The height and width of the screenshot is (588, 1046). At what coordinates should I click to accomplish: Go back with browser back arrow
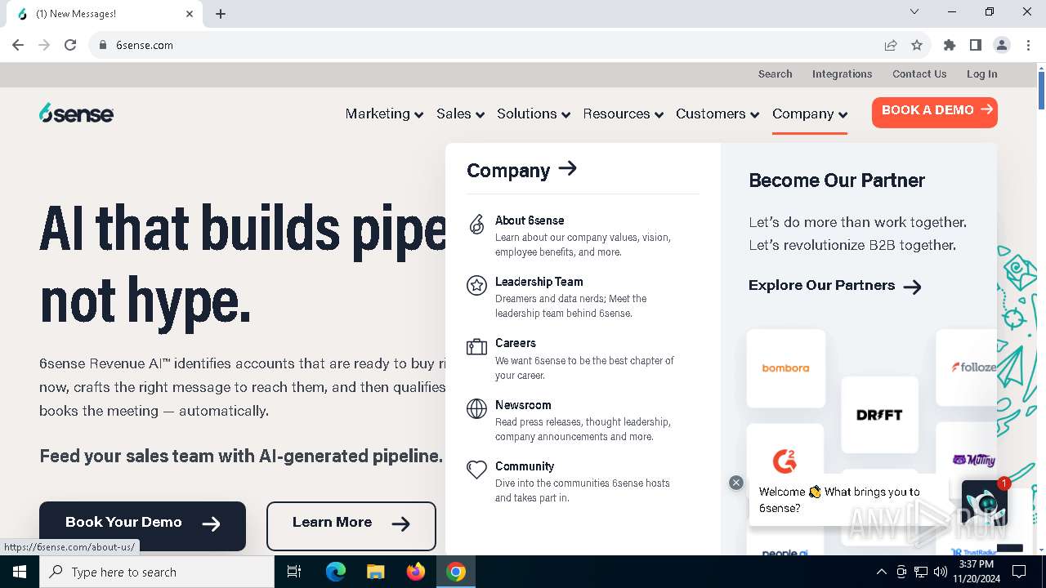click(18, 45)
